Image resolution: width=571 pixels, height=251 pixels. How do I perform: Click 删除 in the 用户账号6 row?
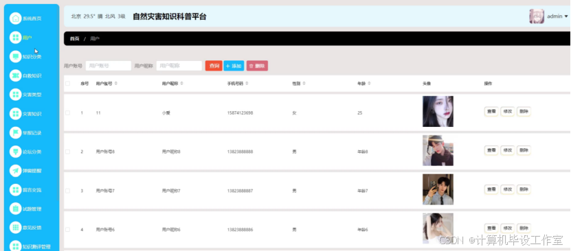pos(524,228)
